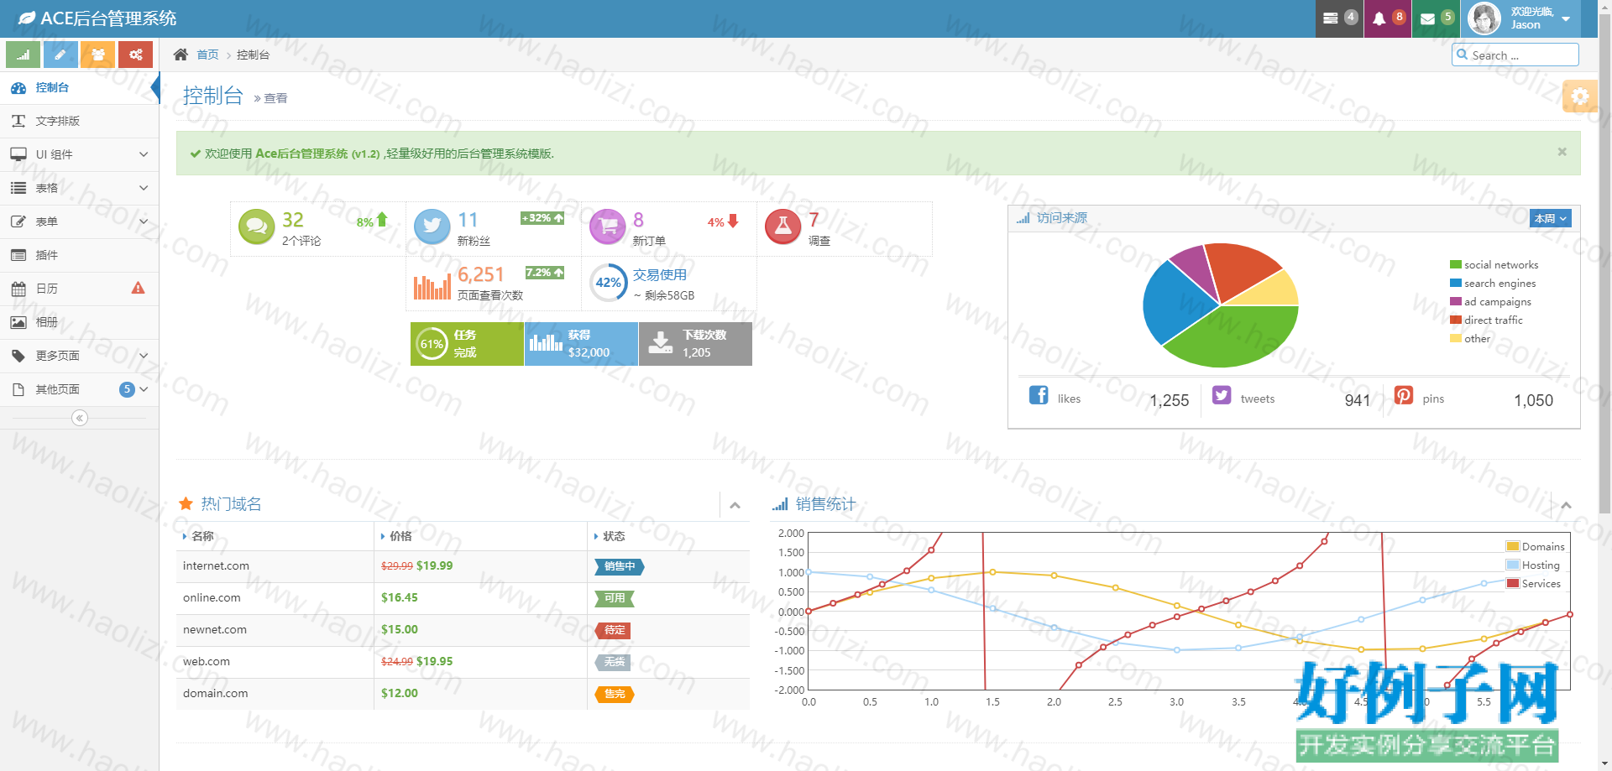Open the 文字排版 sidebar item

(x=80, y=121)
